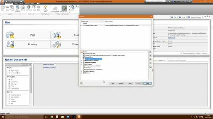Screen dimensions: 213x119
Task: Collapse the filter panel arrow button
Action: [31, 65]
